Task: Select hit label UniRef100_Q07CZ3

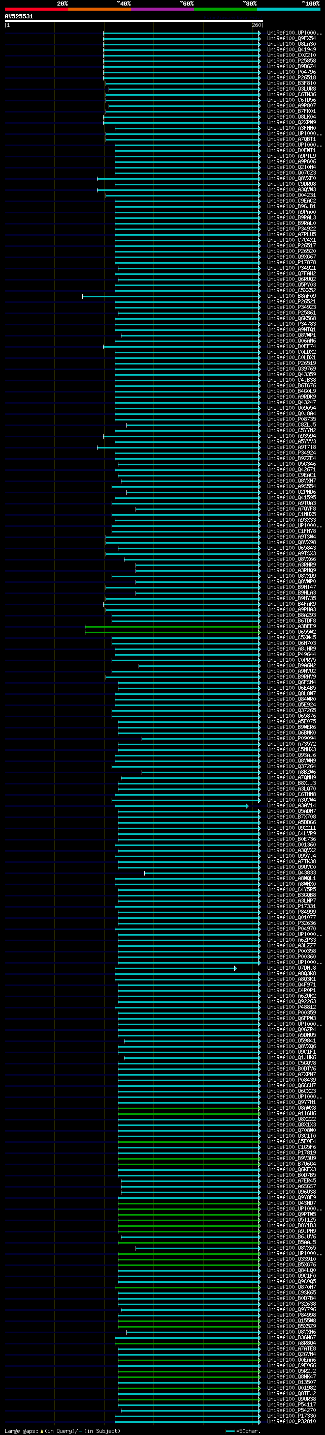Action: 291,173
